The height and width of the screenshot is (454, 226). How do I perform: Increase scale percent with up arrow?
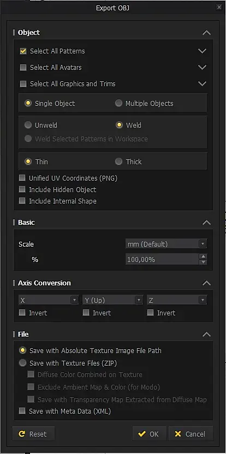[204, 256]
